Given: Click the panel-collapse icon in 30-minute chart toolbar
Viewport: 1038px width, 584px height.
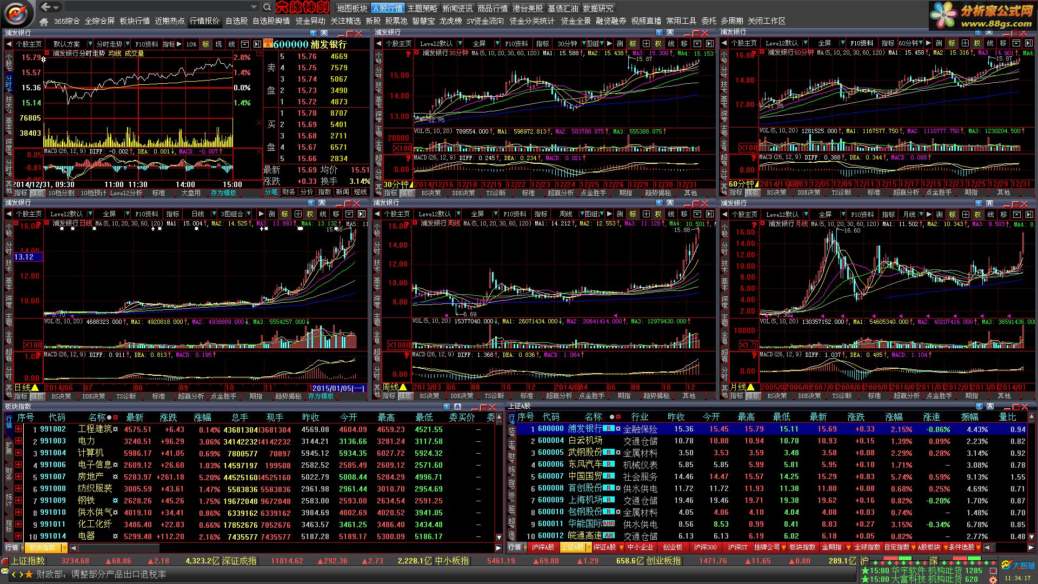Looking at the screenshot, I should [x=697, y=44].
